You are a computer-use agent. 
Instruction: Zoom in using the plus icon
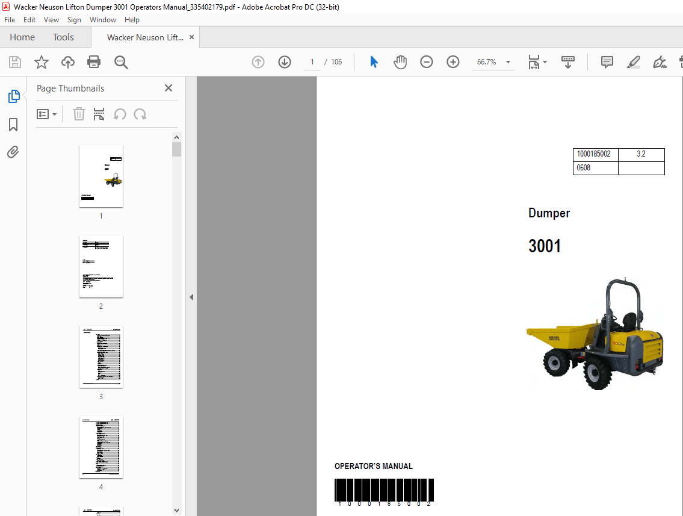[453, 62]
